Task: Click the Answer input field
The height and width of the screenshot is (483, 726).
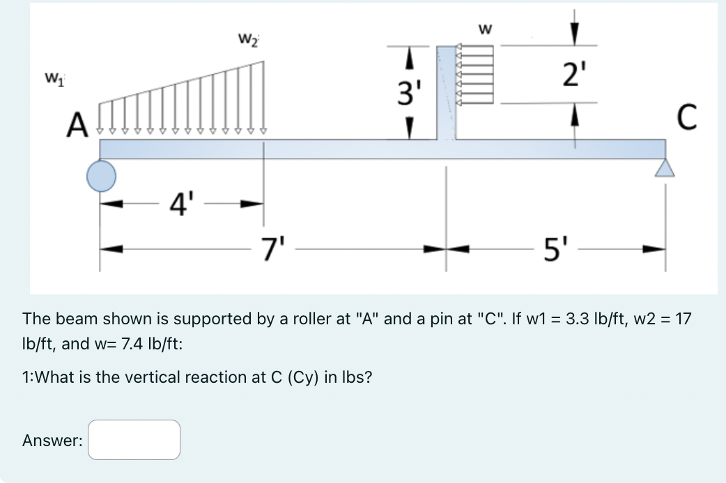Action: click(134, 440)
